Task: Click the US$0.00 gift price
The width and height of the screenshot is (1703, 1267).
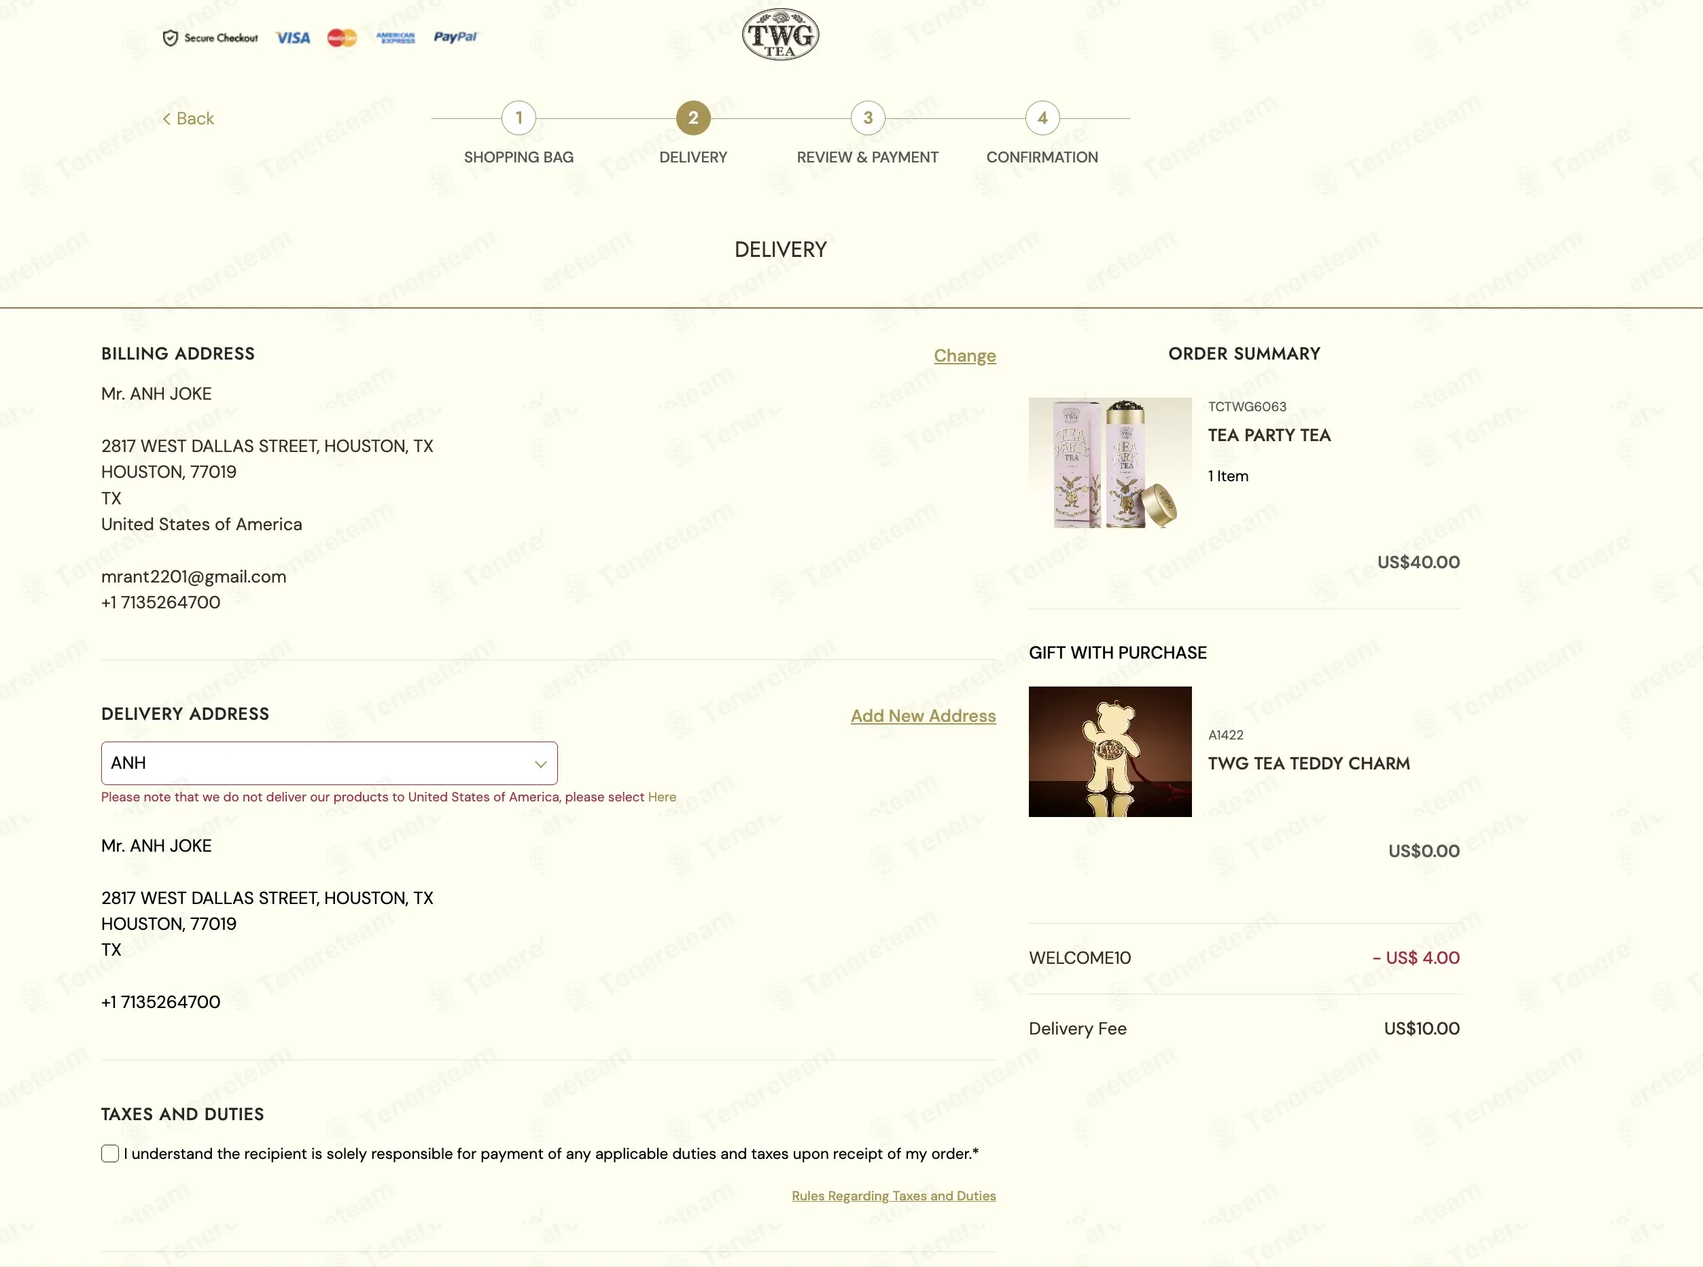Action: coord(1424,850)
